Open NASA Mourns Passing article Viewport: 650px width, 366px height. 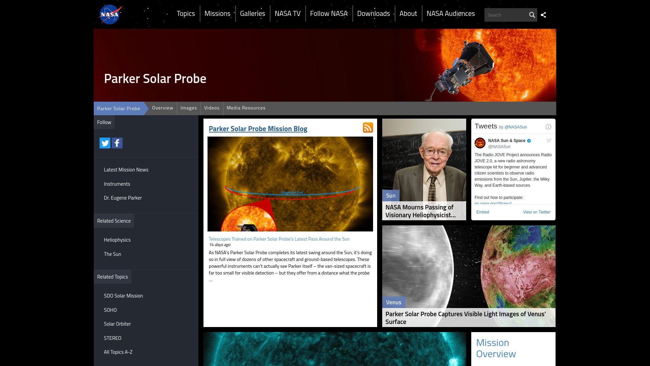point(420,211)
